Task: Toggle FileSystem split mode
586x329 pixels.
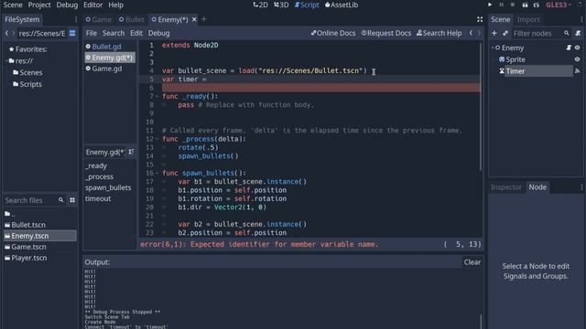Action: [72, 33]
